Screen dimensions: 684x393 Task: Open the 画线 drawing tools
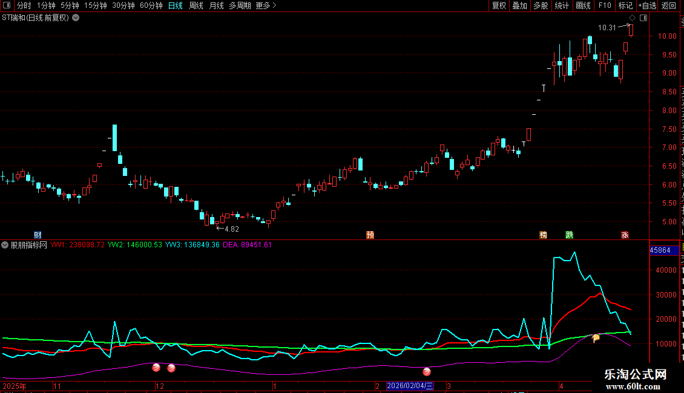(x=584, y=5)
